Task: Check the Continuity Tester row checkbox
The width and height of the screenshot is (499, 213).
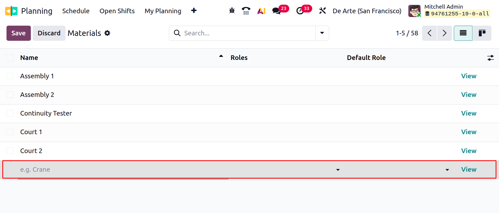Action: (x=10, y=113)
